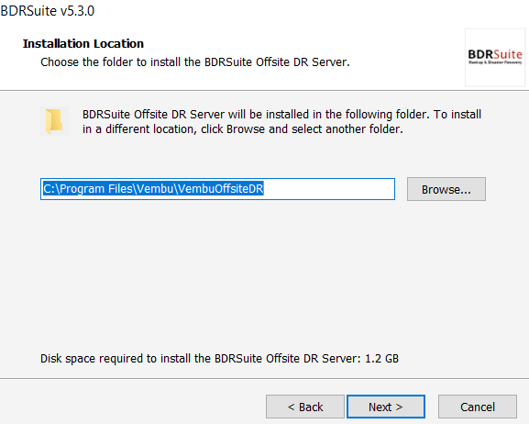Click inside the installation path field

pyautogui.click(x=217, y=189)
